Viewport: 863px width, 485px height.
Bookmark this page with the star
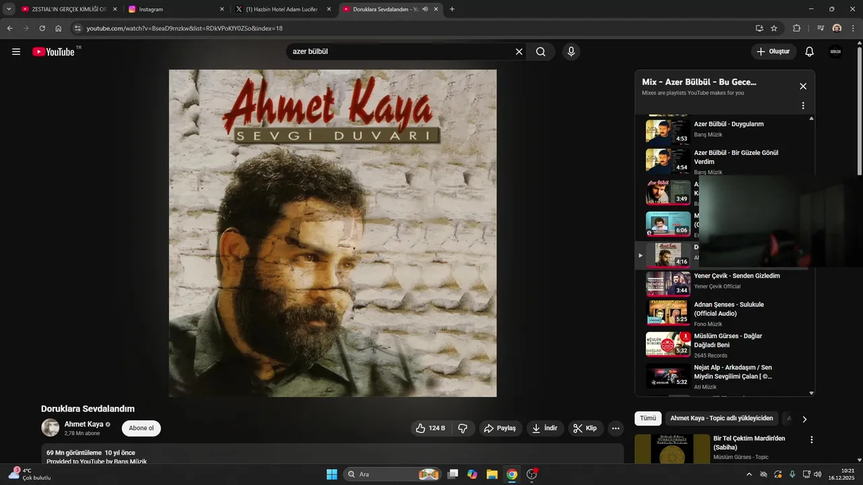pyautogui.click(x=774, y=28)
